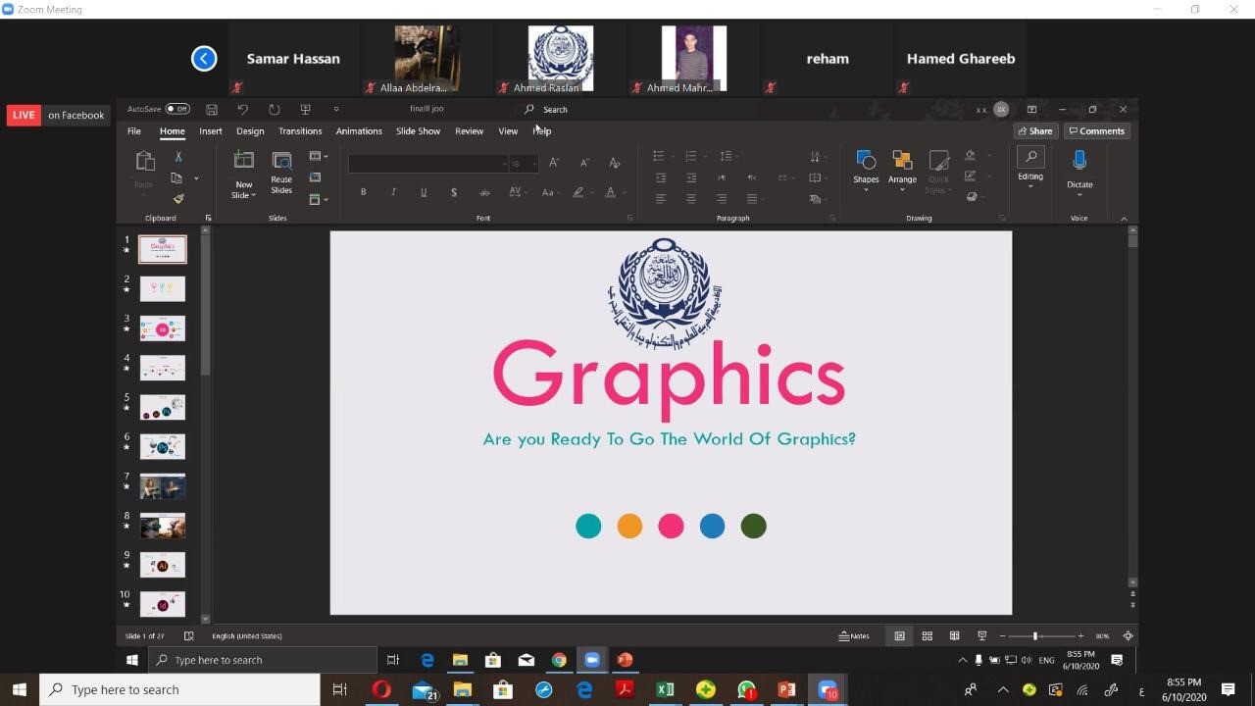This screenshot has height=706, width=1255.
Task: Toggle text Shadow formatting
Action: click(454, 192)
